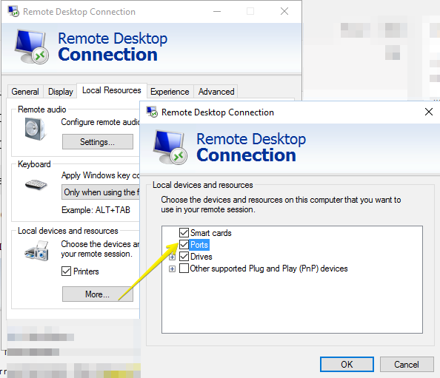The image size is (440, 378).
Task: Click the More... button
Action: click(97, 294)
